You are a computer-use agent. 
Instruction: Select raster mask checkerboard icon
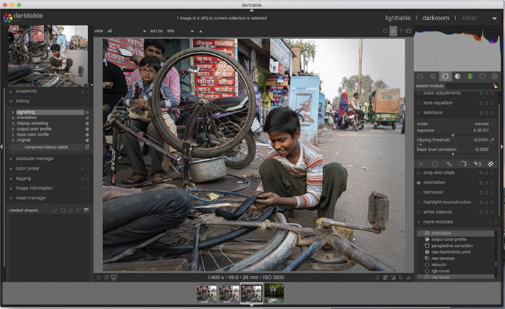(491, 164)
